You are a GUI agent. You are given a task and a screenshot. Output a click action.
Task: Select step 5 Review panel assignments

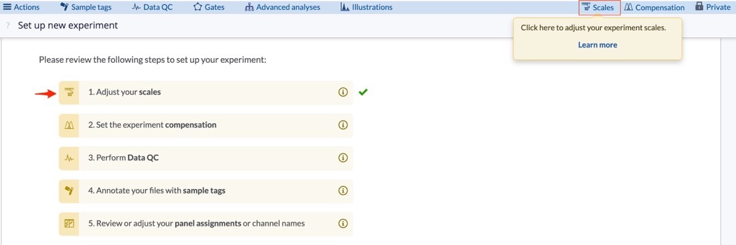[x=205, y=224]
